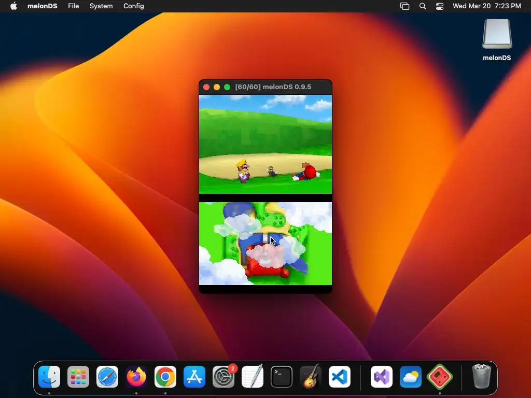Open Control Center in menu bar
Screen dimensions: 531x398
(x=440, y=6)
